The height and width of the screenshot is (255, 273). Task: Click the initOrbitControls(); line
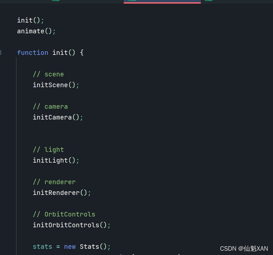coord(72,225)
